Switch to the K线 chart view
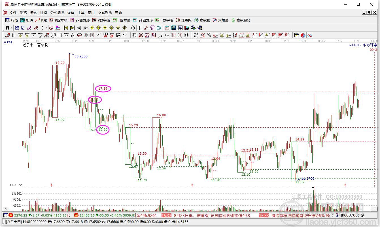 [41, 20]
